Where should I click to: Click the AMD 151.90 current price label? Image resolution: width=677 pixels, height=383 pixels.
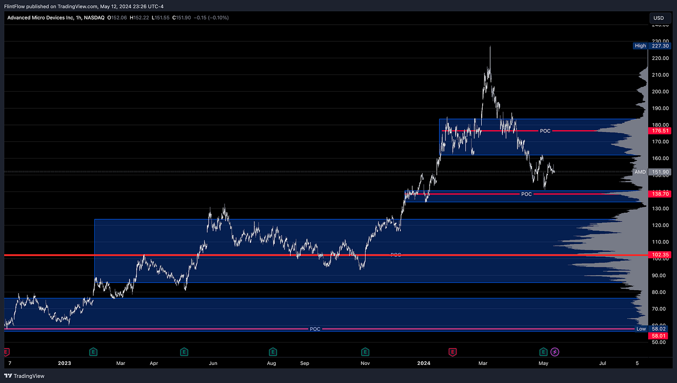652,172
